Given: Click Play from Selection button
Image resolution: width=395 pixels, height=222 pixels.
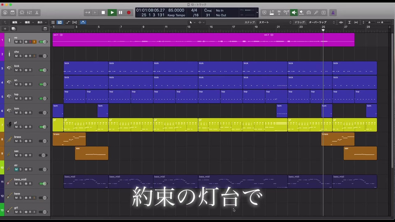Looking at the screenshot, I should tap(95, 12).
